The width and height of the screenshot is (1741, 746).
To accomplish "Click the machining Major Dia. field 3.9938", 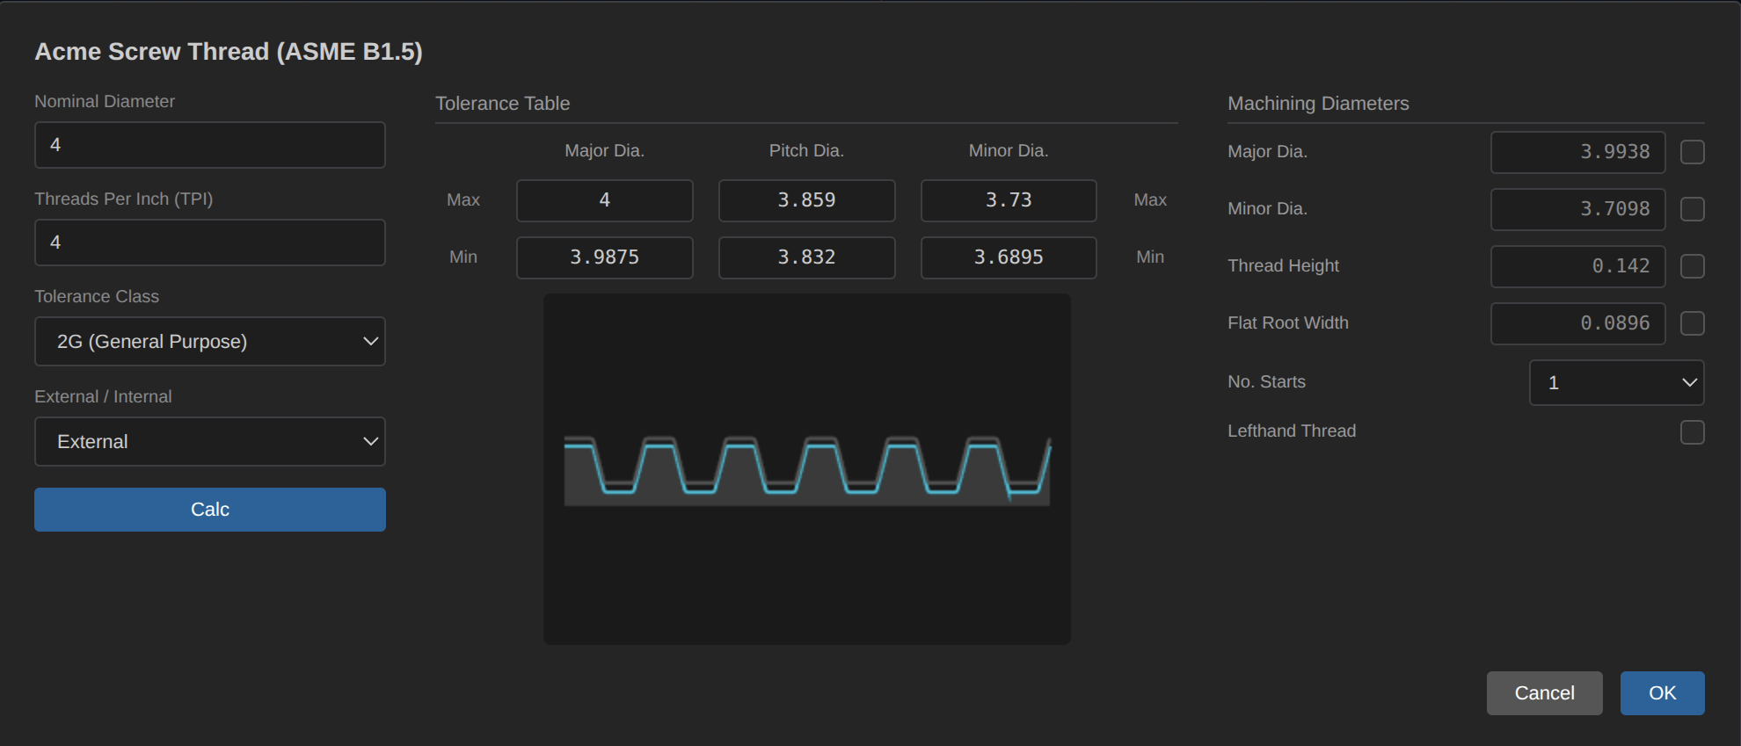I will pyautogui.click(x=1578, y=152).
